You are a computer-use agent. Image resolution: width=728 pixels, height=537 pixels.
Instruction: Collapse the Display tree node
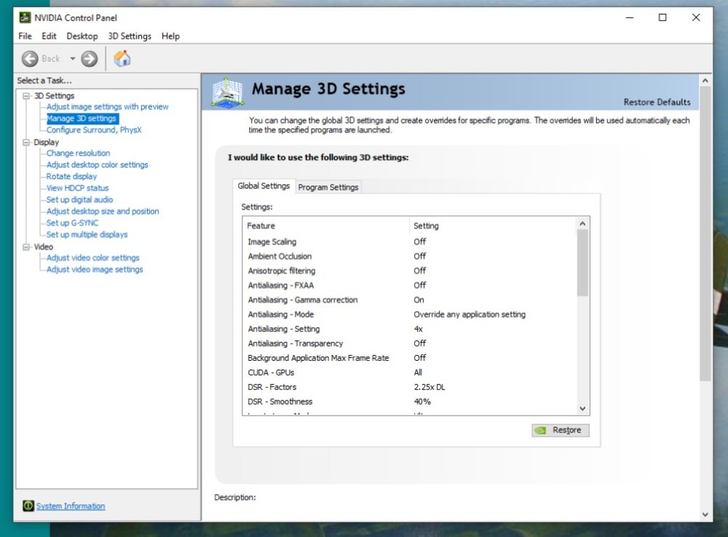tap(26, 143)
